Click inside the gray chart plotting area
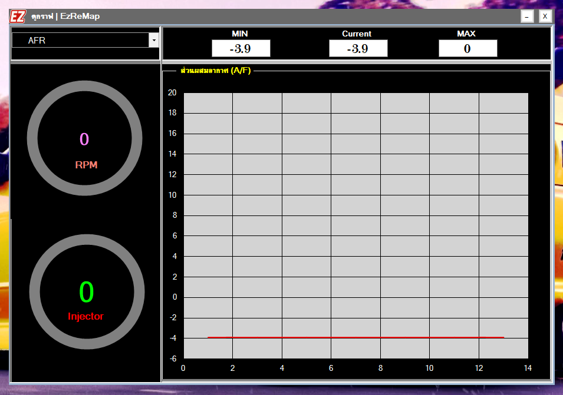 (x=354, y=224)
